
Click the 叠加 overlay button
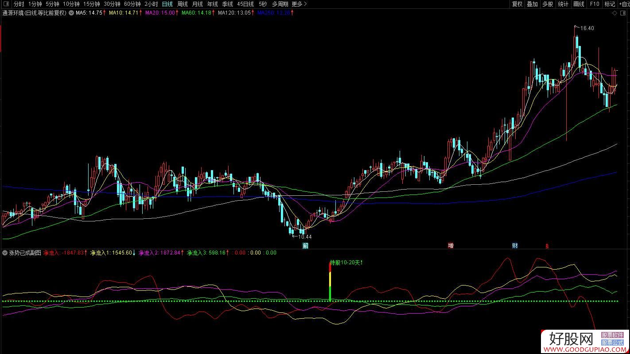pyautogui.click(x=532, y=4)
